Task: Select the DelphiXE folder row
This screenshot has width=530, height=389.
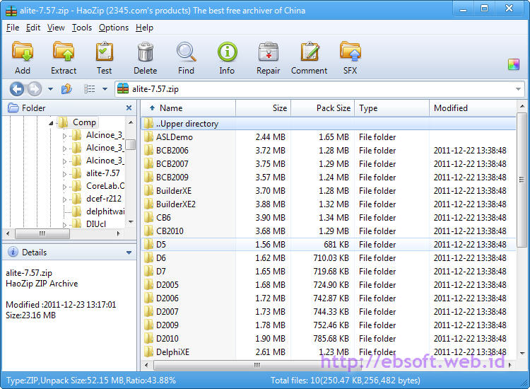Action: pyautogui.click(x=329, y=352)
